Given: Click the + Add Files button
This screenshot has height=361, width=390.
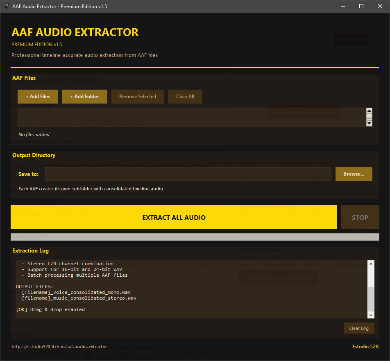Looking at the screenshot, I should click(x=38, y=97).
